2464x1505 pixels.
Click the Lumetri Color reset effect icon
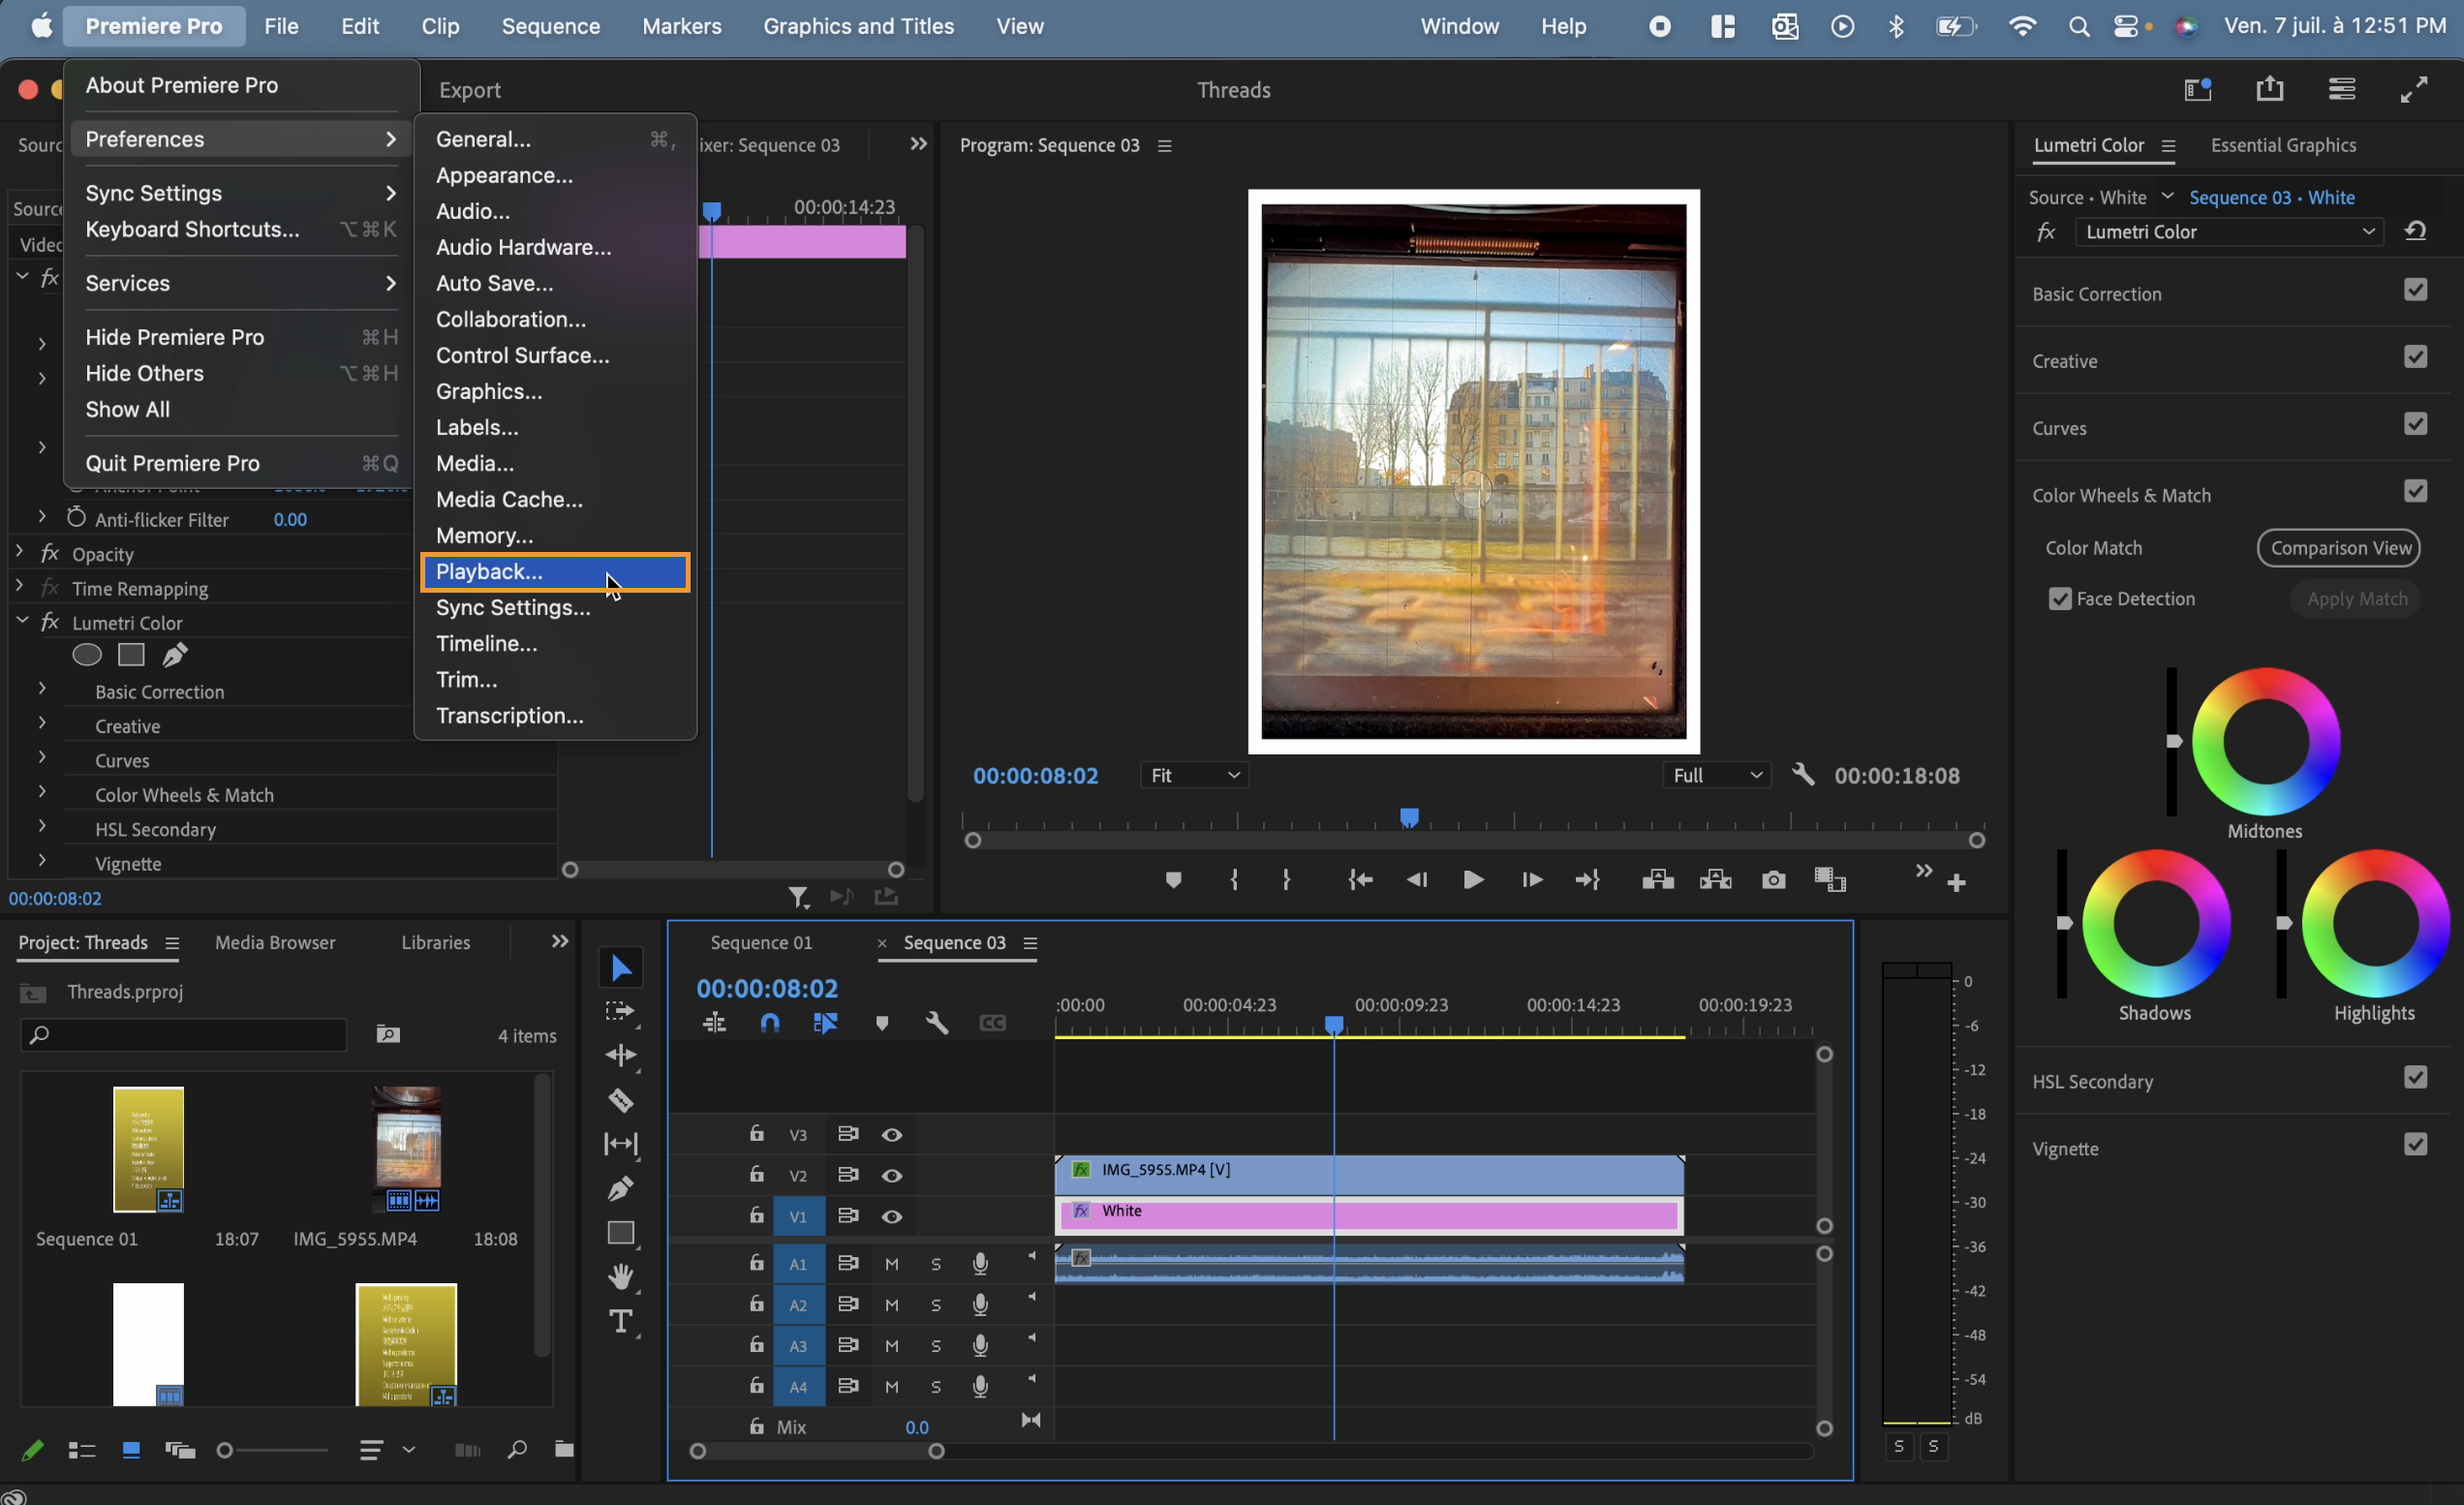pos(2415,232)
